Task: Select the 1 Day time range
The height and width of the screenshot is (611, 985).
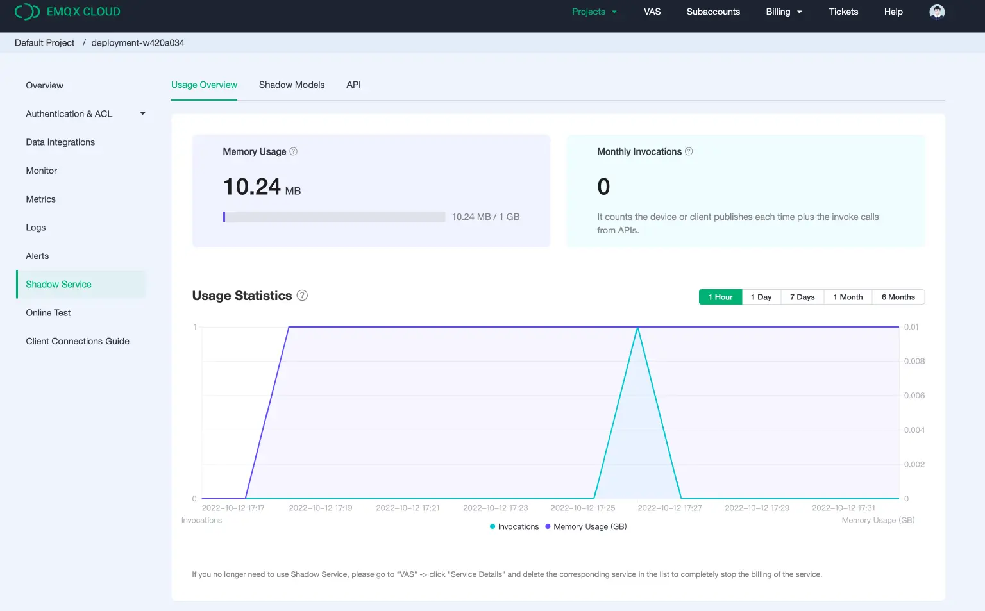Action: (761, 297)
